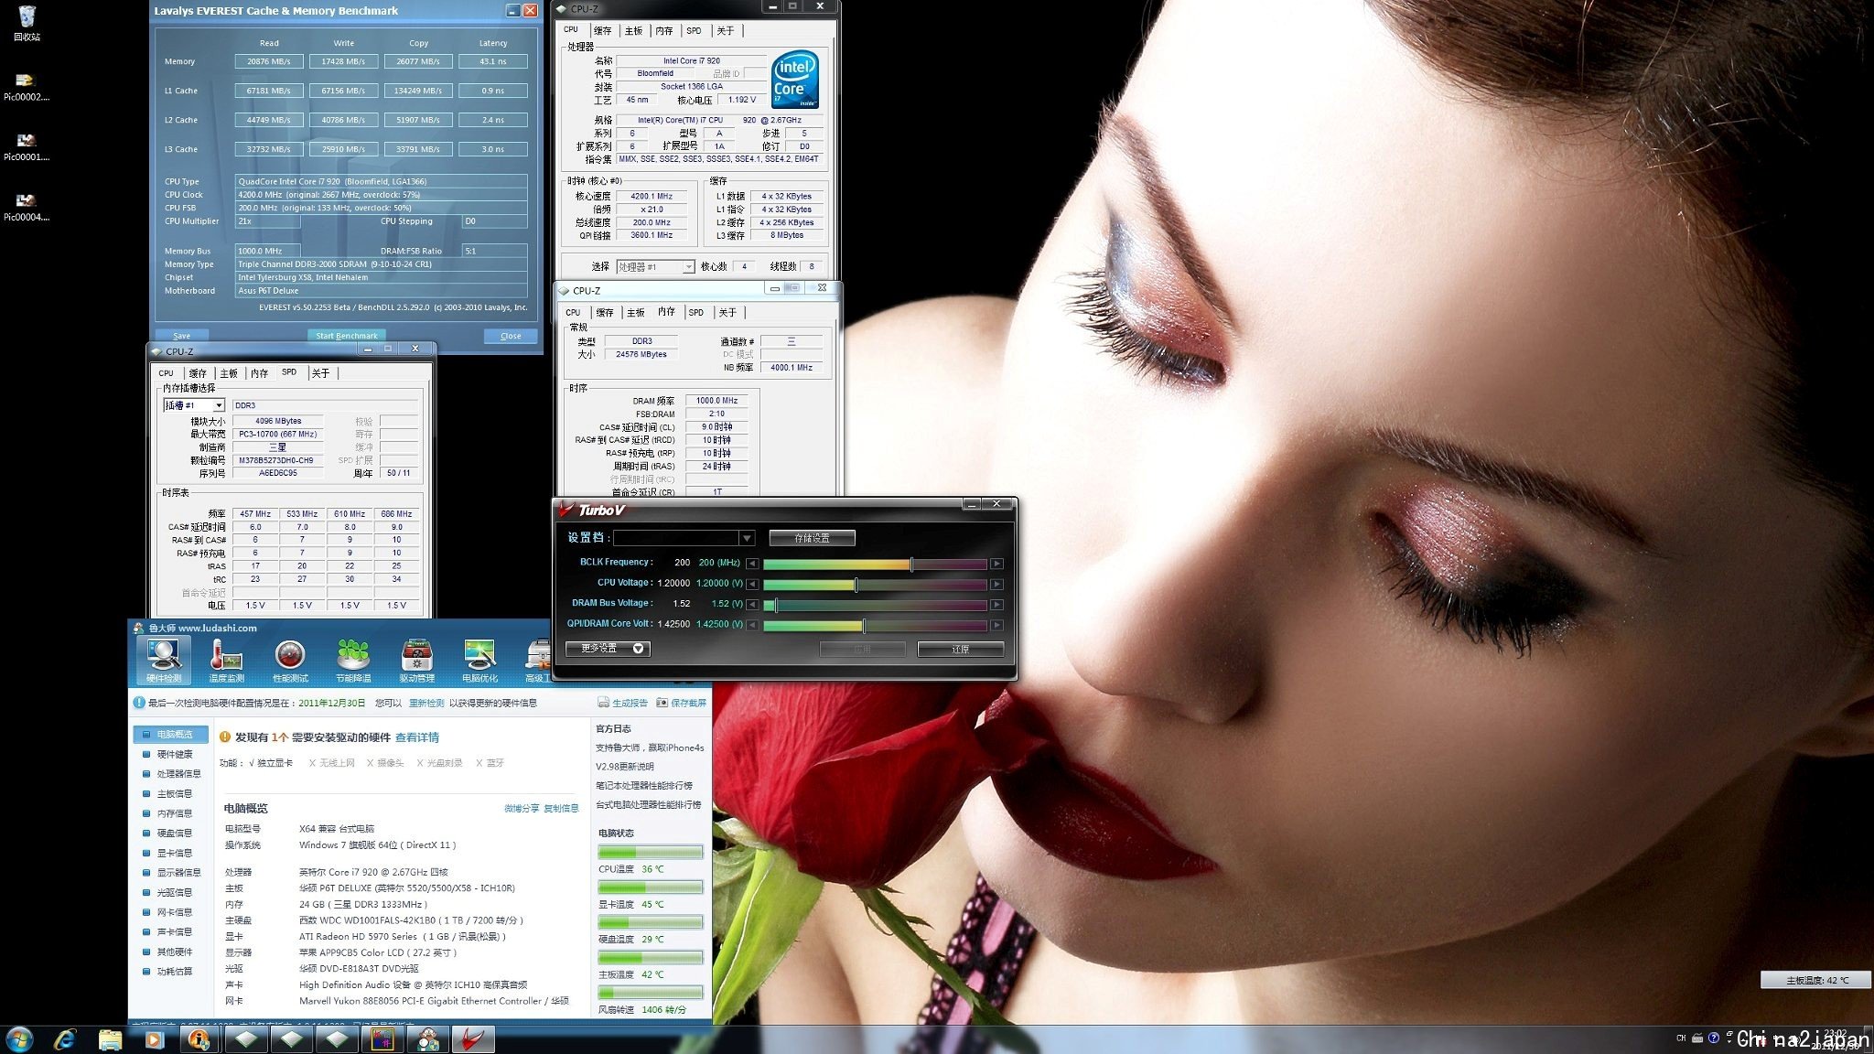
Task: Click the 微博分享 Weibo share link
Action: coord(522,808)
